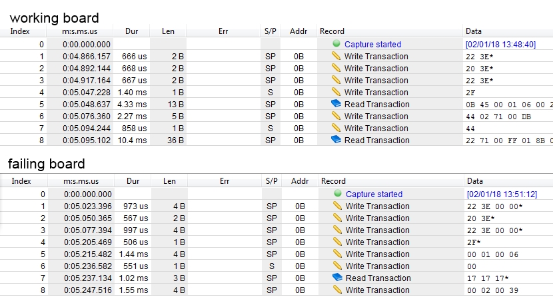The height and width of the screenshot is (301, 553).
Task: Click the green Capture started icon in working board
Action: click(336, 43)
